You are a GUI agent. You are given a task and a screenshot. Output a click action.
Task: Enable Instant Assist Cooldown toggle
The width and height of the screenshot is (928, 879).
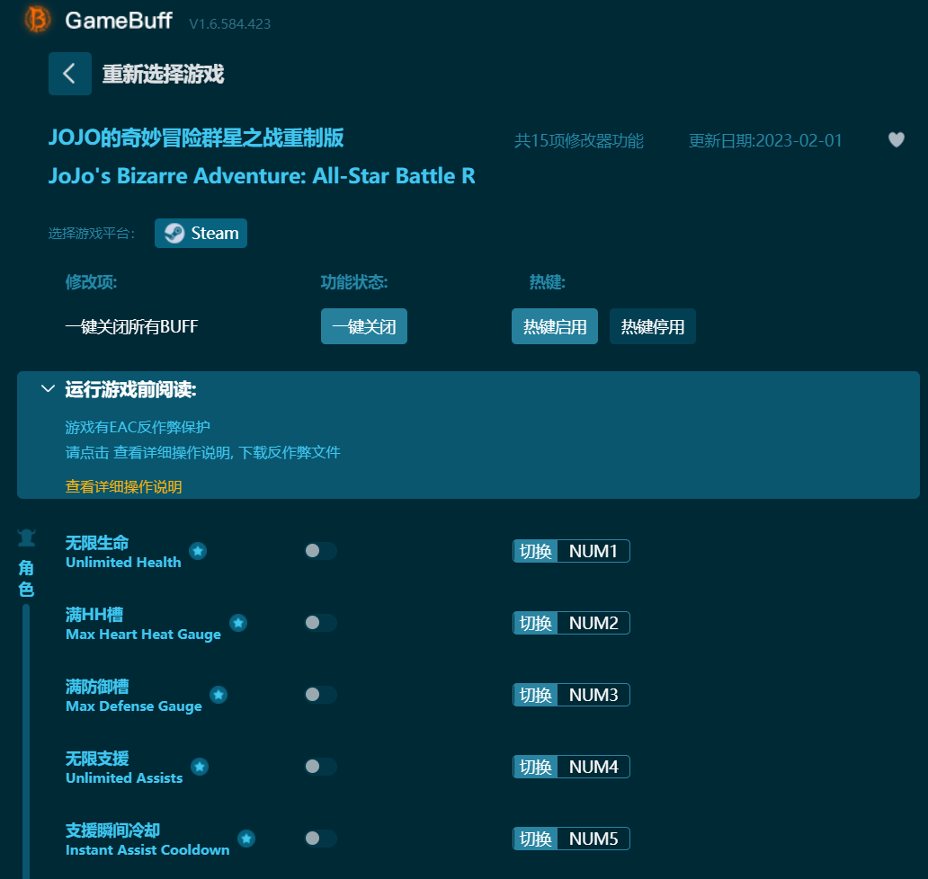coord(320,839)
